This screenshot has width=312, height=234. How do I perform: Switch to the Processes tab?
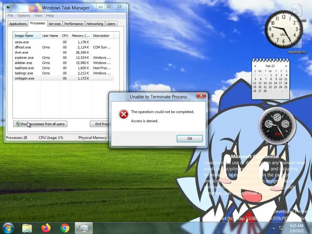pyautogui.click(x=37, y=23)
